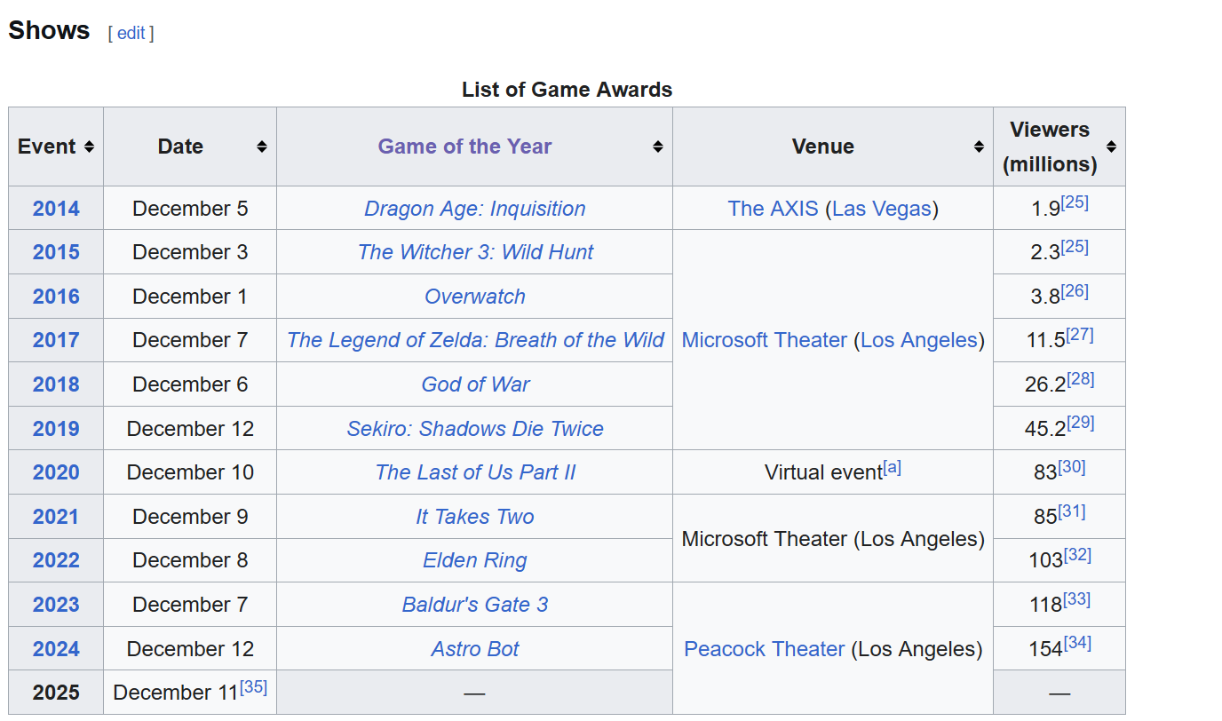Open the Game of the Year header link
This screenshot has width=1222, height=721.
tap(464, 147)
